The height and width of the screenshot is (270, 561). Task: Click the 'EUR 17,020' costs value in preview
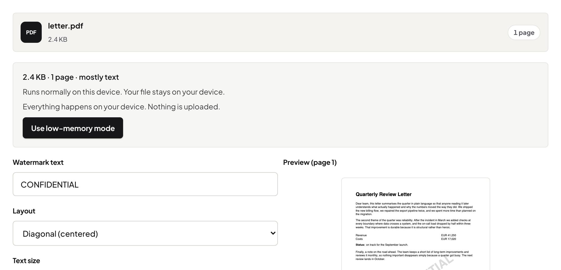[x=448, y=239]
